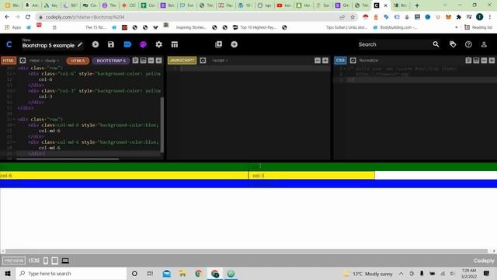Bookmark this page with star icon
Image resolution: width=497 pixels, height=280 pixels.
353,17
